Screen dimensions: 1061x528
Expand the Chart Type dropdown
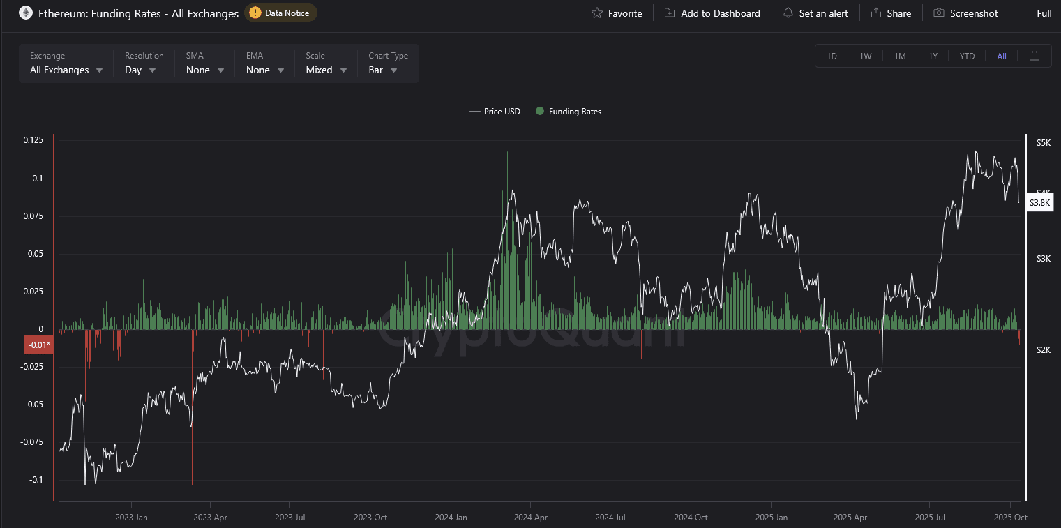pos(383,70)
